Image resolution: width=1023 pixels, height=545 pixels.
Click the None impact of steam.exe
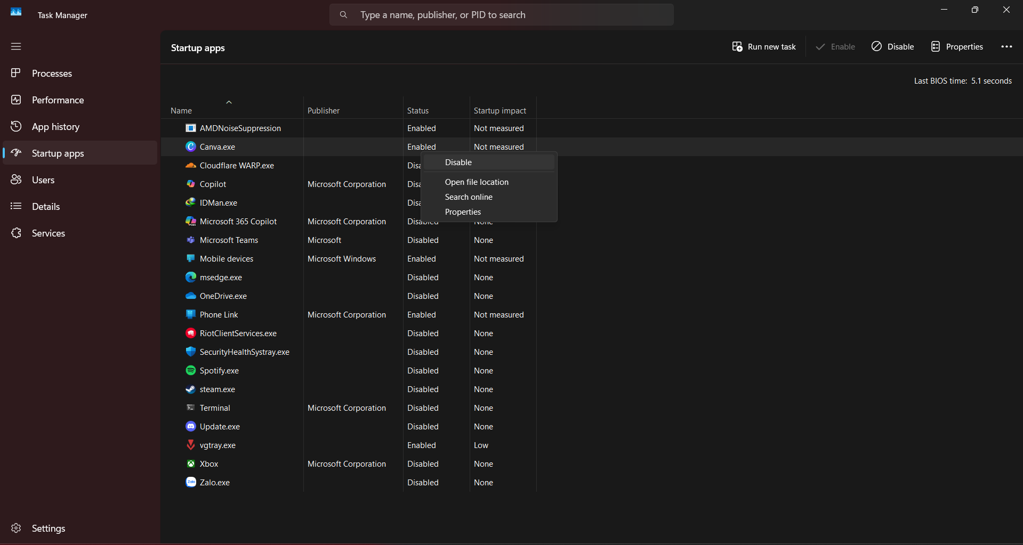(x=484, y=389)
